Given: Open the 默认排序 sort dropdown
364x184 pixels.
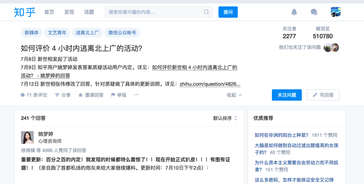Looking at the screenshot, I should (225, 118).
